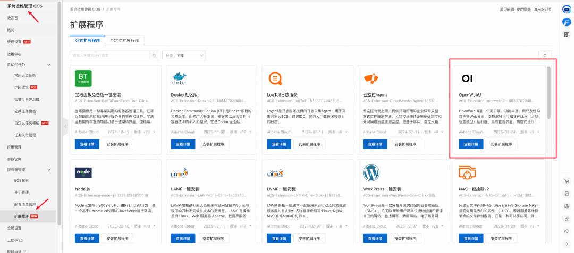The width and height of the screenshot is (574, 253).
Task: Open the robot assistant icon
Action: [x=567, y=10]
